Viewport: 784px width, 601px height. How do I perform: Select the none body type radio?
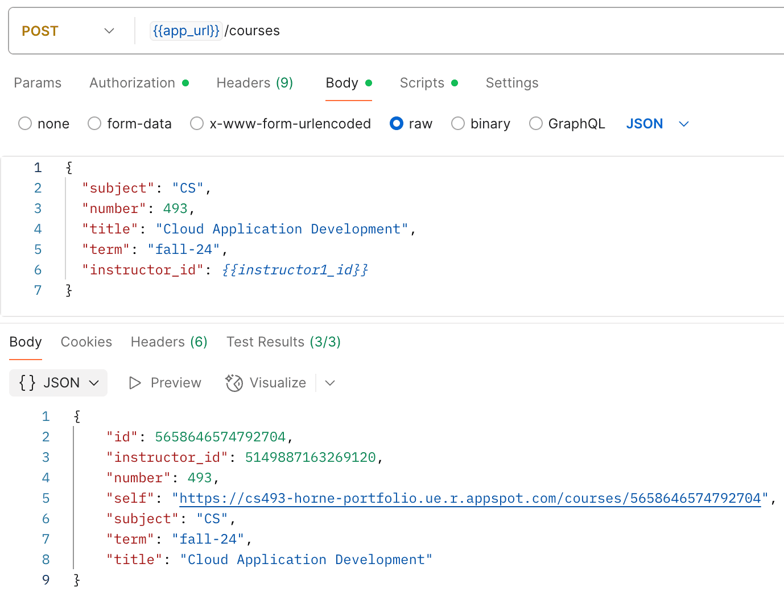pyautogui.click(x=25, y=123)
